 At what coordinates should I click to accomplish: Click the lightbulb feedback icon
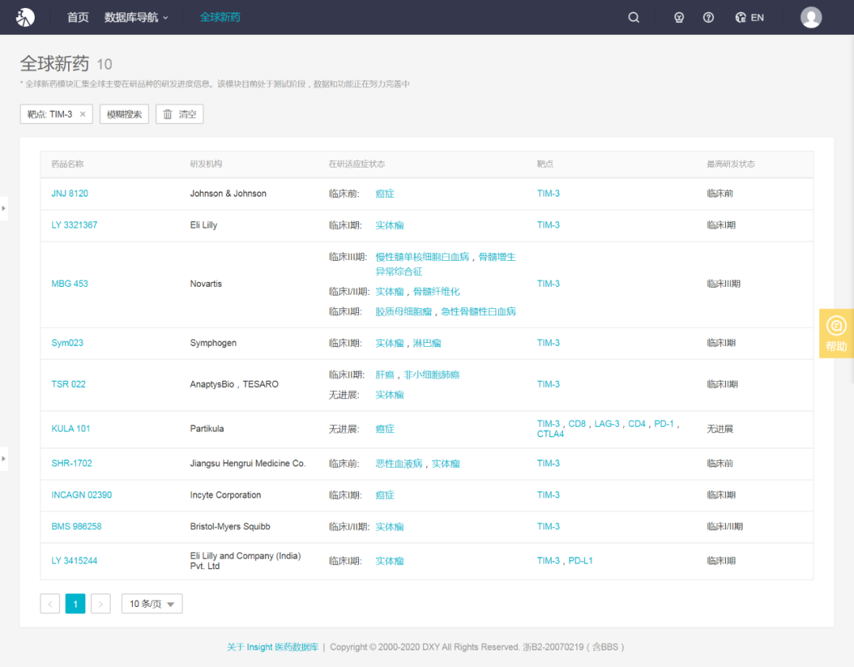(678, 17)
